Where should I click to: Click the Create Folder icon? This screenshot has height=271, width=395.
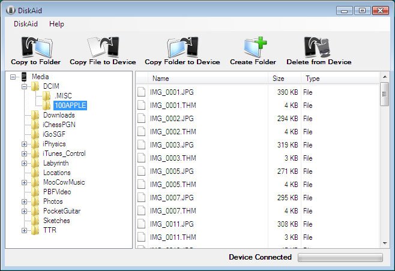point(255,47)
